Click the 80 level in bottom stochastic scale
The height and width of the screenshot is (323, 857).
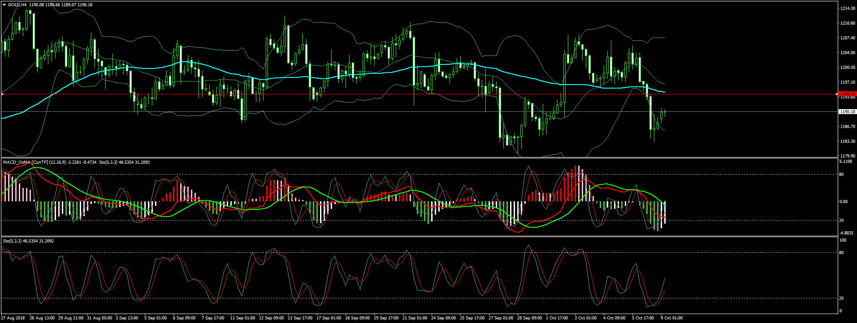841,253
